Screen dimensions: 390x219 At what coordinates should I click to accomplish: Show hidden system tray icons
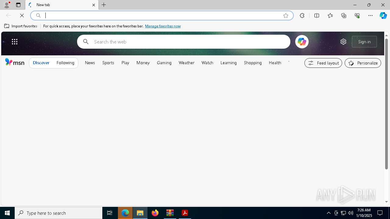[x=328, y=213]
